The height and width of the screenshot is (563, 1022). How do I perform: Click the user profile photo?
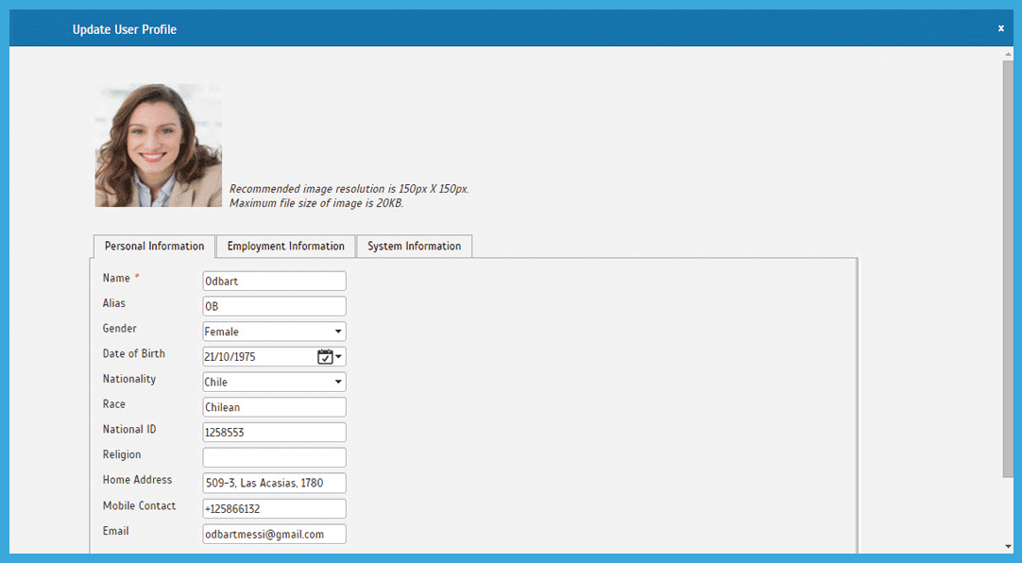pyautogui.click(x=159, y=145)
